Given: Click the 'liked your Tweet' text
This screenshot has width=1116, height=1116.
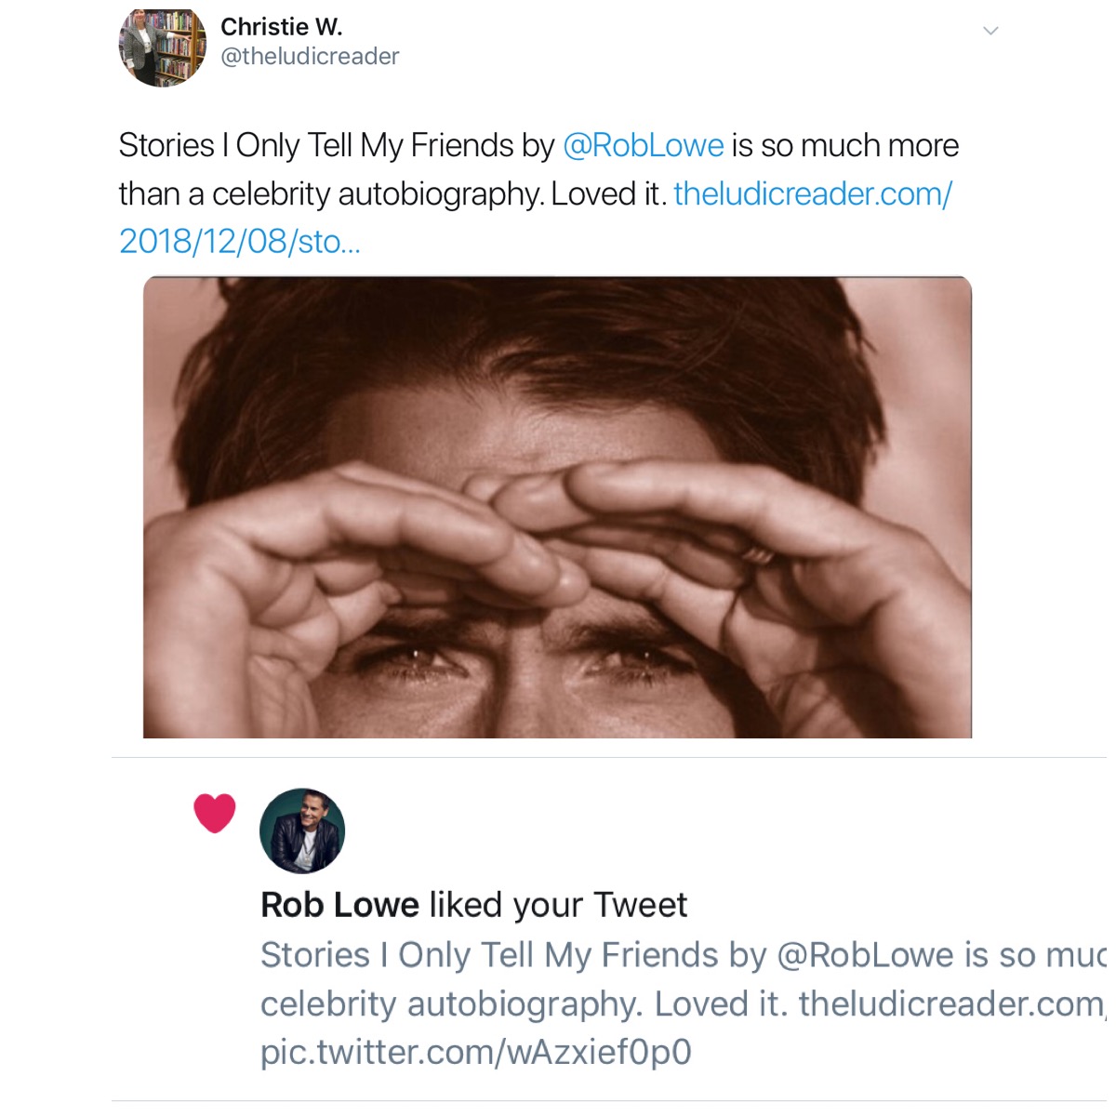Looking at the screenshot, I should (558, 905).
